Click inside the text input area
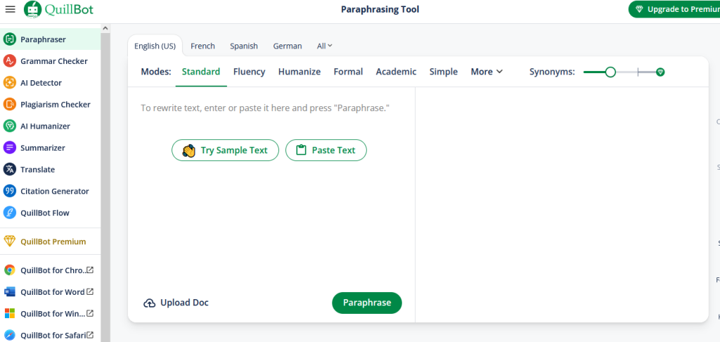Viewport: 720px width, 342px height. point(271,189)
